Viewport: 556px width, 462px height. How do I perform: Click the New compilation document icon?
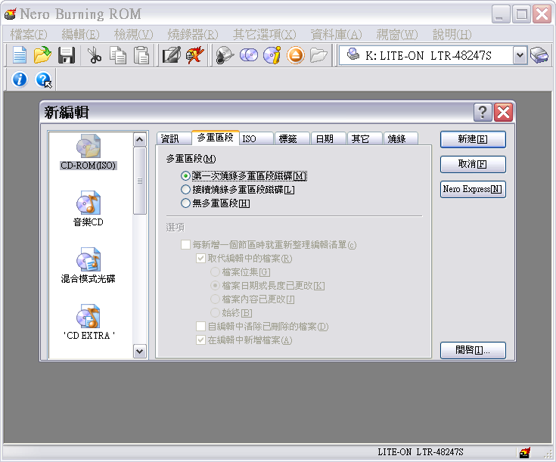20,55
